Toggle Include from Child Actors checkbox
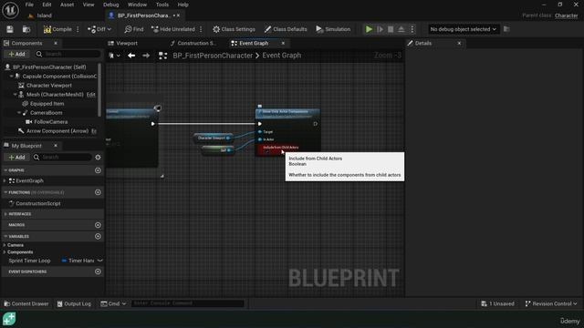584x328 pixels. [267, 152]
